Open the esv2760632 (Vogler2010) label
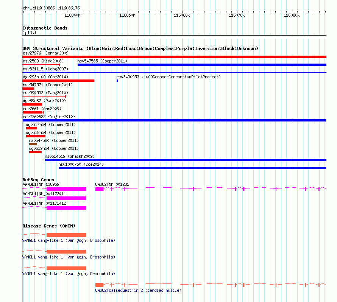 point(49,117)
